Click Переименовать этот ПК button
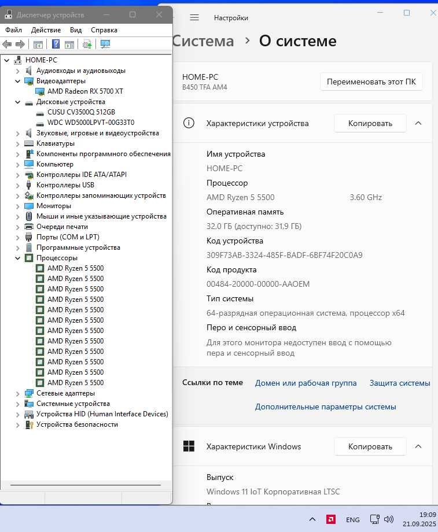 tap(371, 82)
